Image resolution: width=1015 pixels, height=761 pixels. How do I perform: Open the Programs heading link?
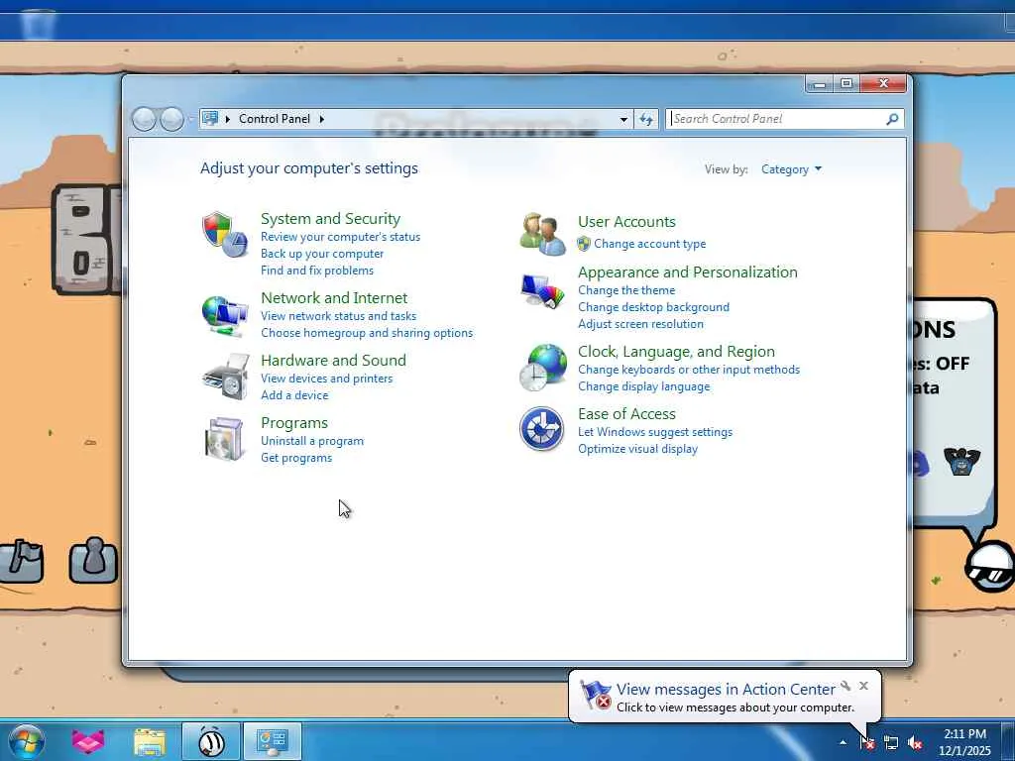pyautogui.click(x=293, y=423)
